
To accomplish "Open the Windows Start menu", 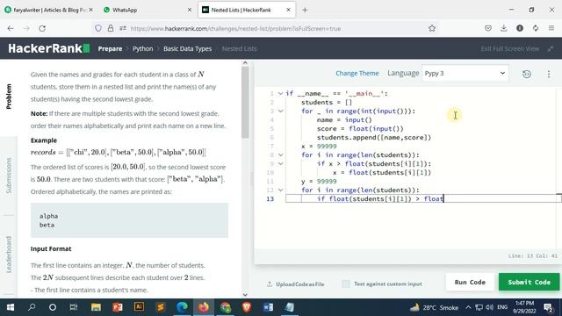I will [x=11, y=307].
